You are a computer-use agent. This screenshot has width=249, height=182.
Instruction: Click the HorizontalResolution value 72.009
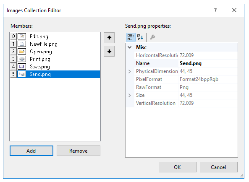pos(186,55)
